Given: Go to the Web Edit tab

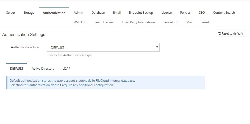Looking at the screenshot, I should pyautogui.click(x=80, y=22).
